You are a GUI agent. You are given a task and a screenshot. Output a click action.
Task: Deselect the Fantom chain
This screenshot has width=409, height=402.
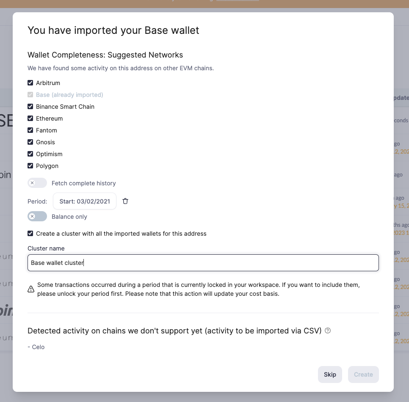[30, 130]
